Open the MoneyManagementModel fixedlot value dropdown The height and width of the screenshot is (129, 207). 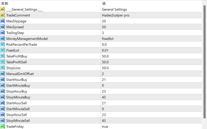pyautogui.click(x=151, y=39)
